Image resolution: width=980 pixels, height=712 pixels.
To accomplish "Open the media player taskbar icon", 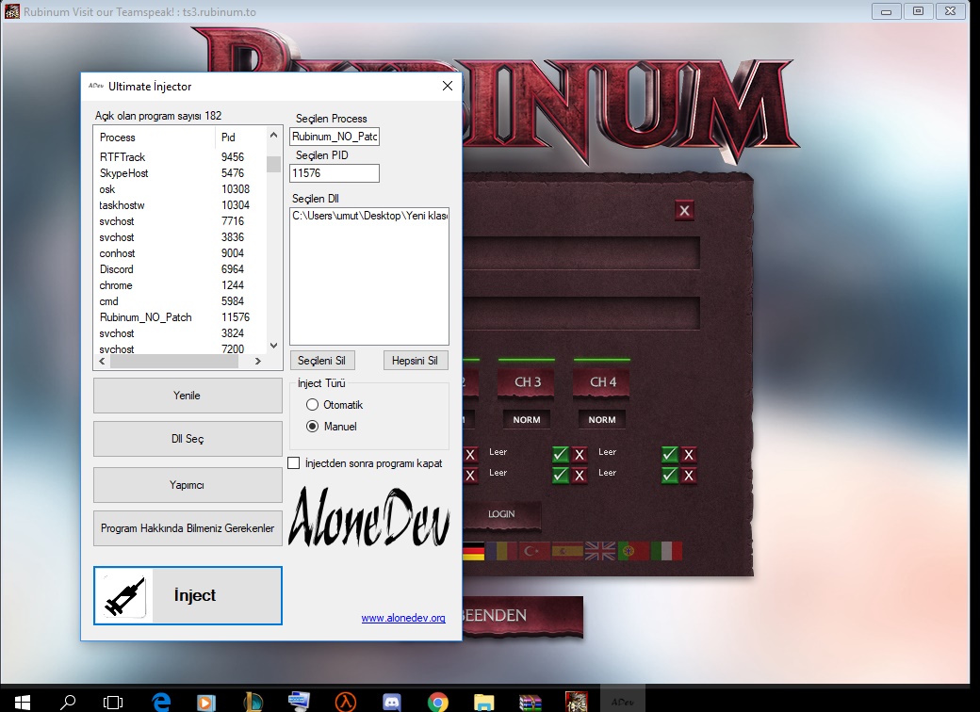I will (205, 702).
